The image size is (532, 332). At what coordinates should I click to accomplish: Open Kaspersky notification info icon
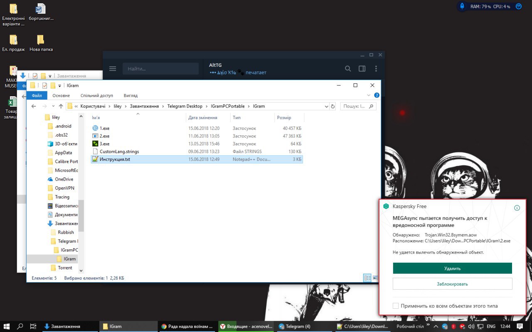517,207
